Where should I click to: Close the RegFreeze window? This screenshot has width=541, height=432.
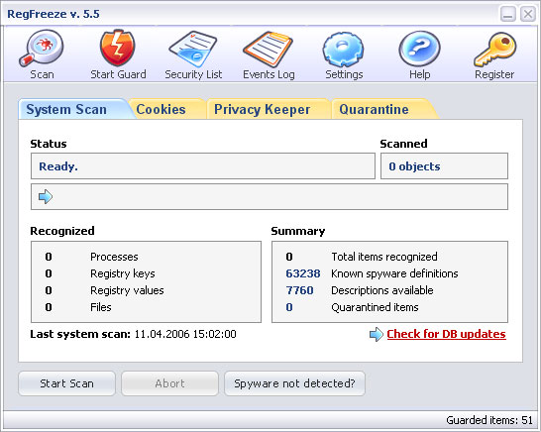point(528,14)
